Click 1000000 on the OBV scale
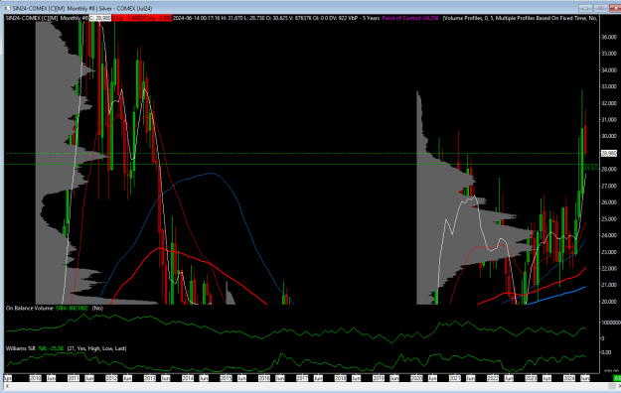Image resolution: width=621 pixels, height=393 pixels. click(x=611, y=323)
